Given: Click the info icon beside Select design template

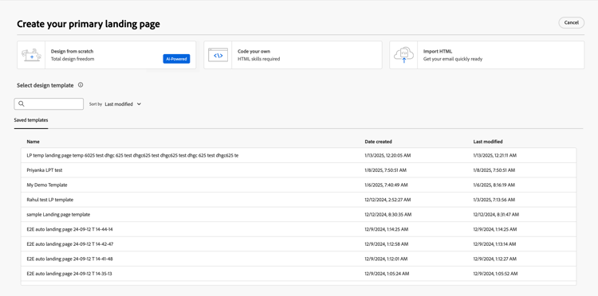Looking at the screenshot, I should (81, 85).
